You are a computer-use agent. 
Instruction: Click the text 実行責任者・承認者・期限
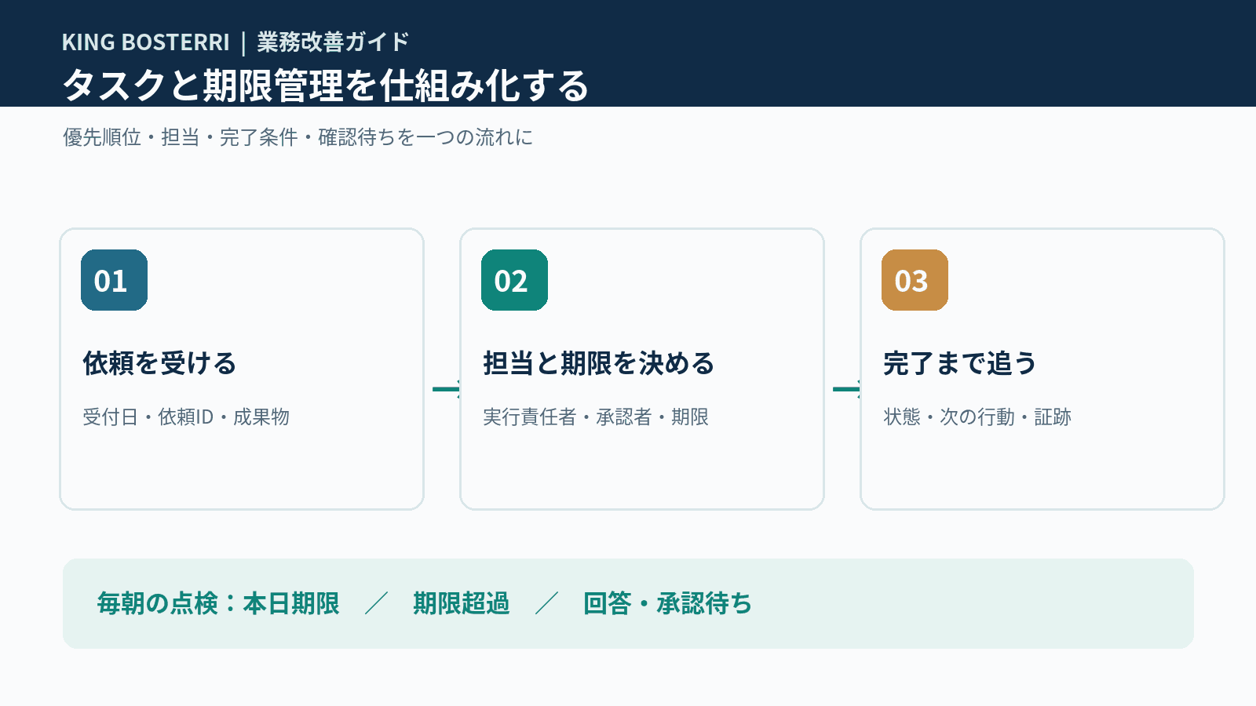coord(596,417)
